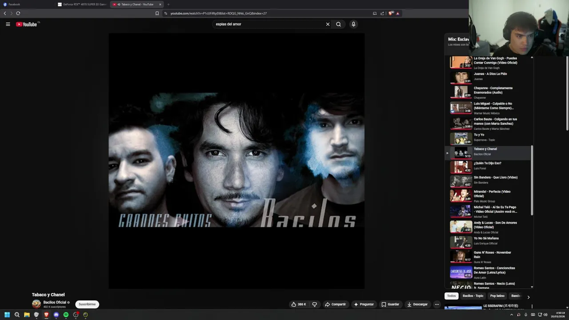Play Chayanne - Completamente Enamorados
569x320 pixels.
pos(488,92)
